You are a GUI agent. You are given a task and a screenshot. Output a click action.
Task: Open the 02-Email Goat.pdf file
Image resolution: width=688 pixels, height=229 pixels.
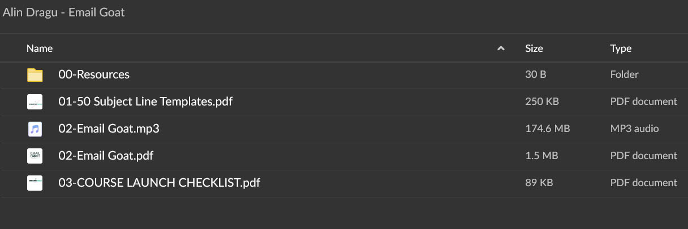click(106, 156)
